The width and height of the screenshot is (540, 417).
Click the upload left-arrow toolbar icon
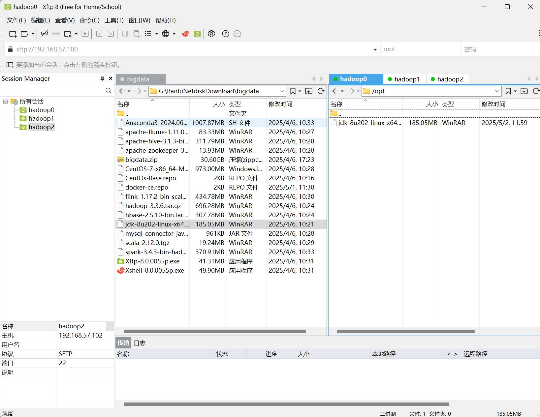[99, 34]
